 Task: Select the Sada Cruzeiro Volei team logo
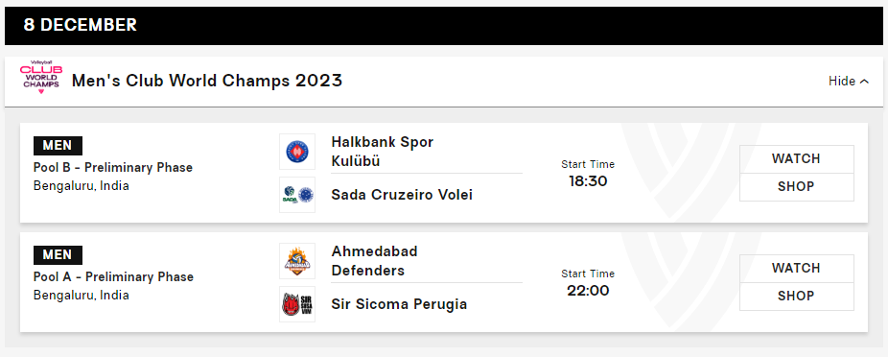click(297, 195)
